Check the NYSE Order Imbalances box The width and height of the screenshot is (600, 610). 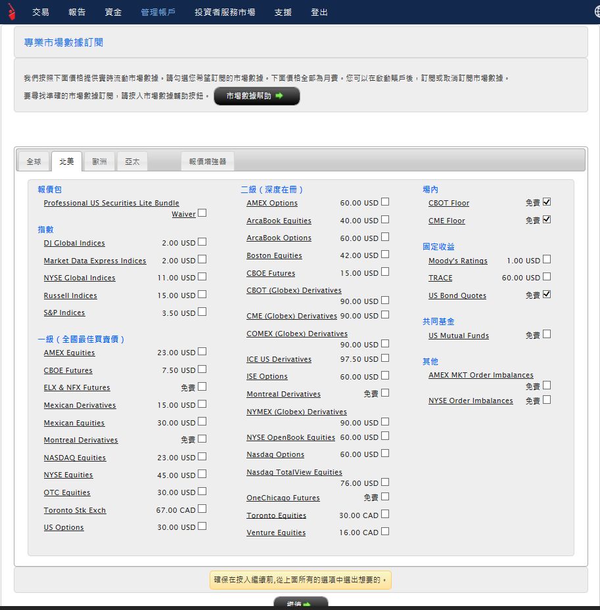pyautogui.click(x=547, y=399)
